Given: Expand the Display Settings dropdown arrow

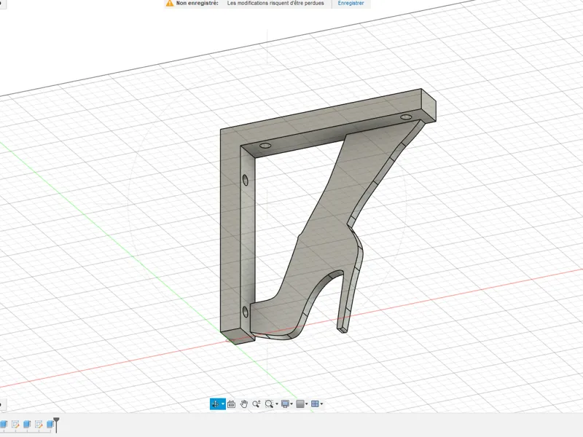Looking at the screenshot, I should coord(292,404).
